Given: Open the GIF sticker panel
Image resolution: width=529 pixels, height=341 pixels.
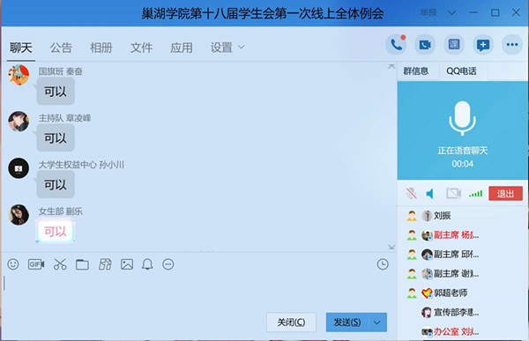Looking at the screenshot, I should click(36, 264).
